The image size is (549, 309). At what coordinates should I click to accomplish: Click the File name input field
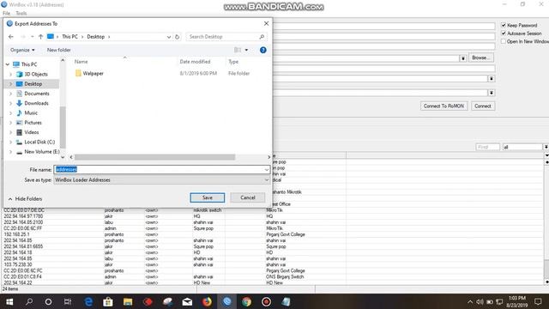(161, 170)
